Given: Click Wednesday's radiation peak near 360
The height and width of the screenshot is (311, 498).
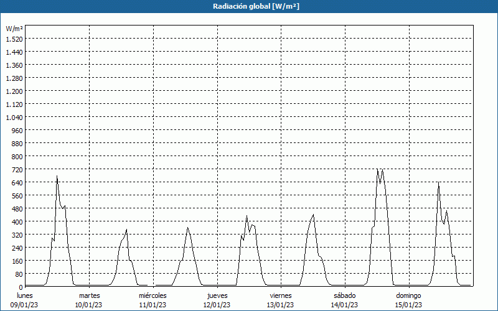Looking at the screenshot, I should [188, 228].
